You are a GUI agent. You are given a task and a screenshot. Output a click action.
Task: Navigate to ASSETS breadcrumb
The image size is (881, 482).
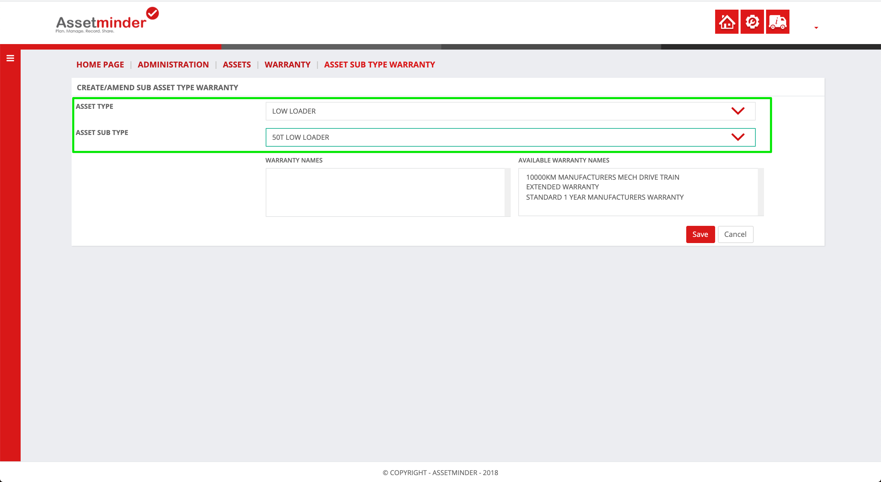tap(237, 64)
